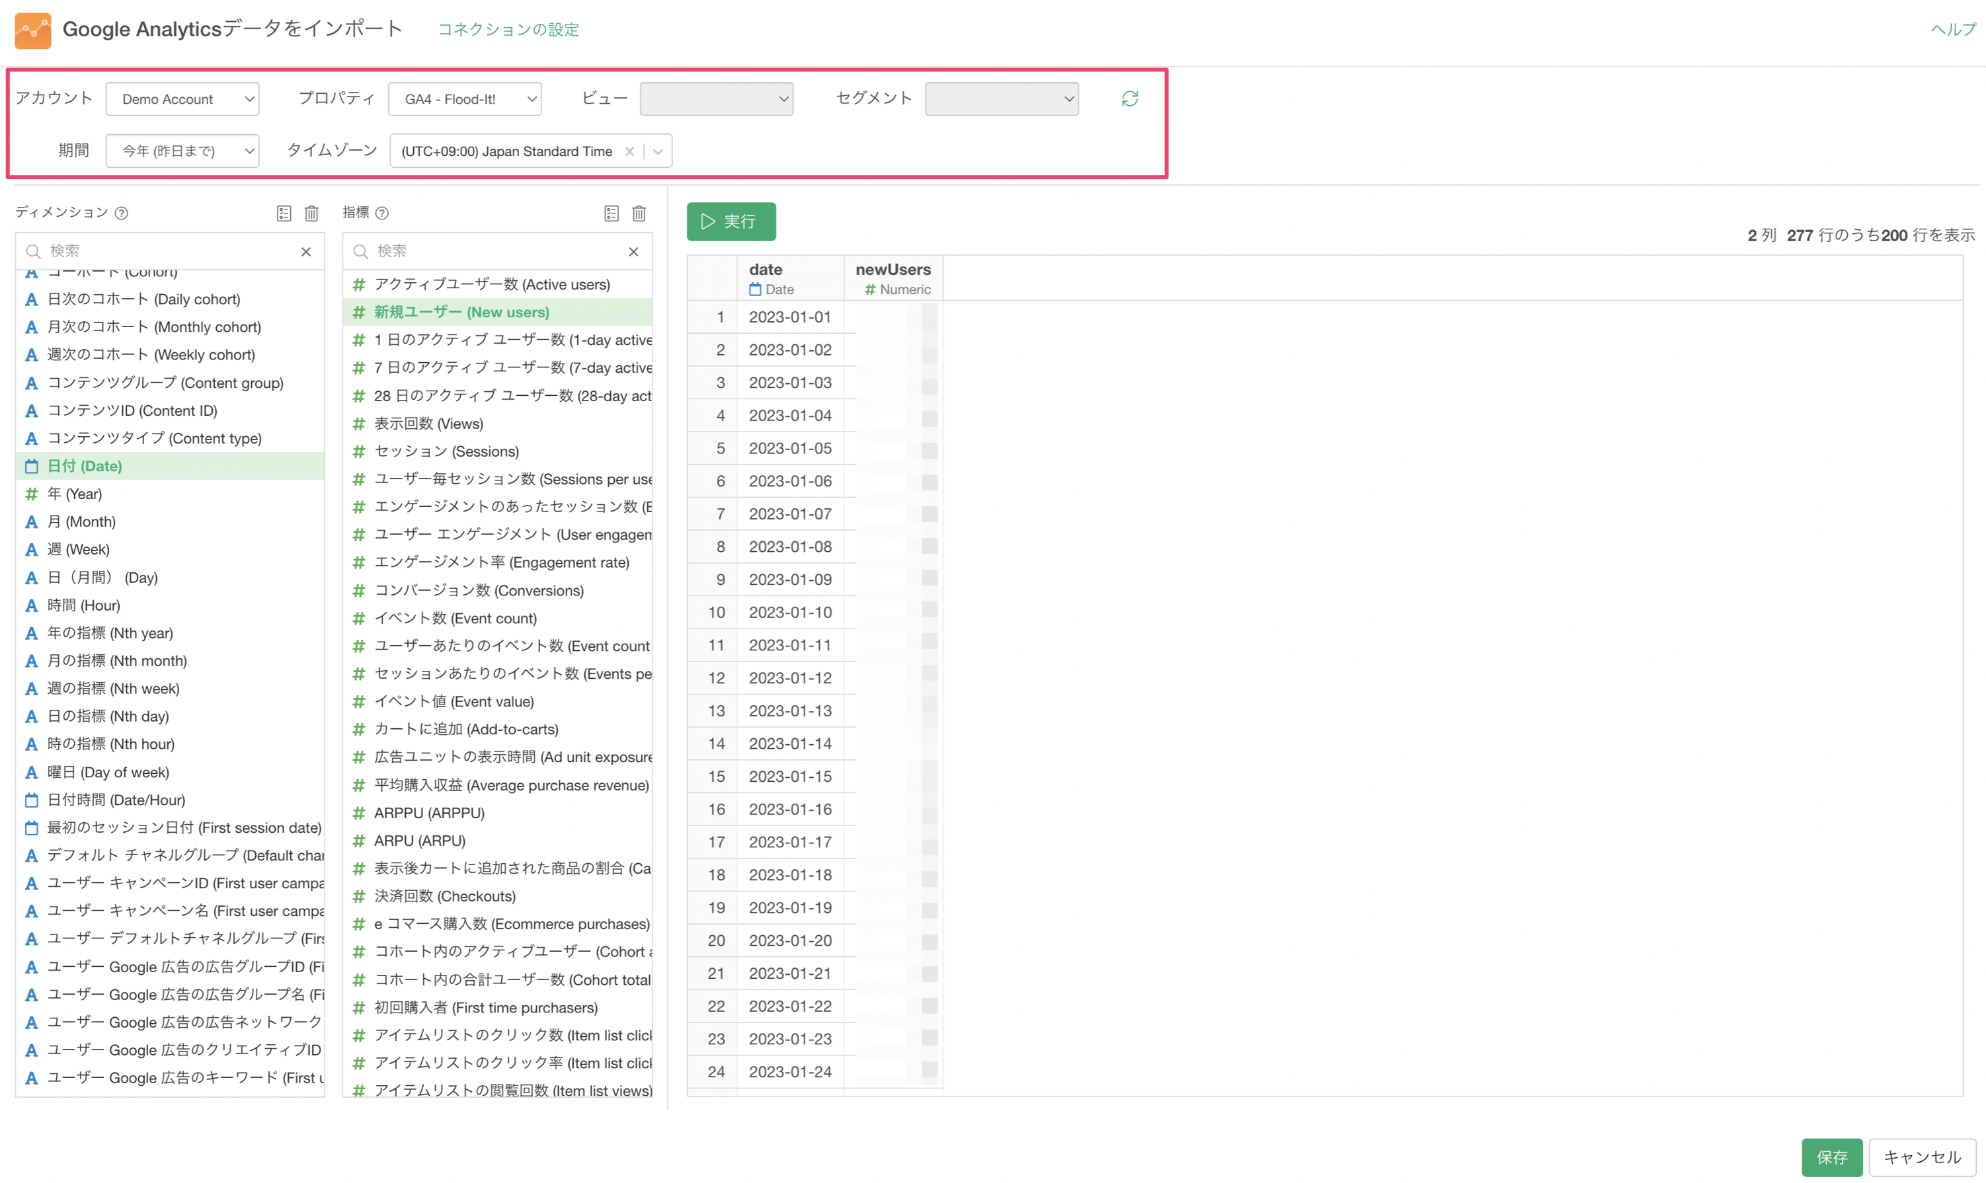This screenshot has height=1183, width=1986.
Task: Click the 2023-01-01 date cell
Action: click(790, 317)
